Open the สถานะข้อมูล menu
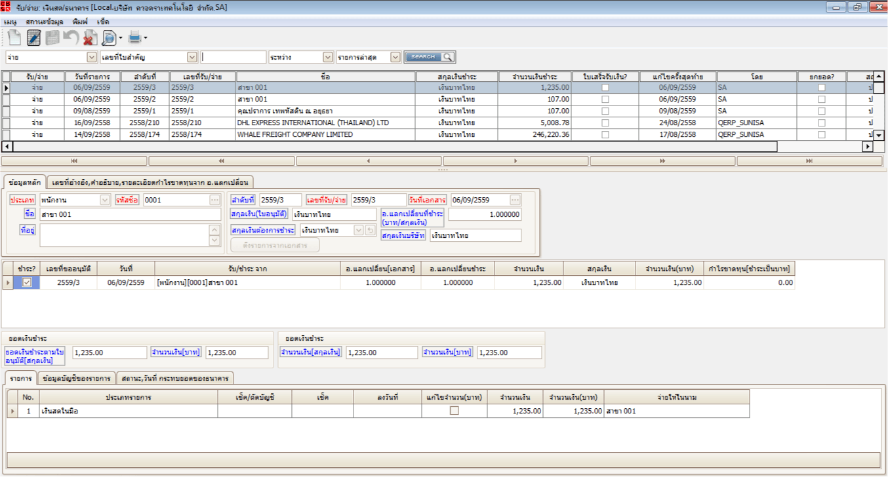888x477 pixels. tap(45, 22)
